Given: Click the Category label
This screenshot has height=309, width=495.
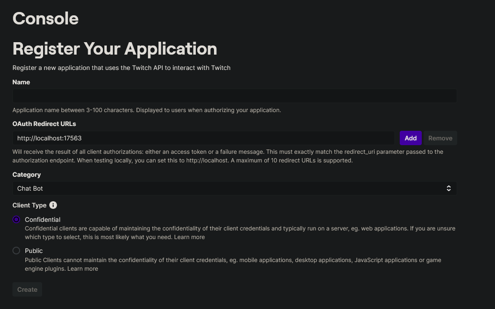Looking at the screenshot, I should point(26,175).
